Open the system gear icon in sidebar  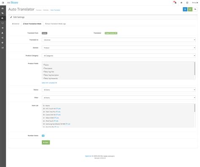coord(3,43)
